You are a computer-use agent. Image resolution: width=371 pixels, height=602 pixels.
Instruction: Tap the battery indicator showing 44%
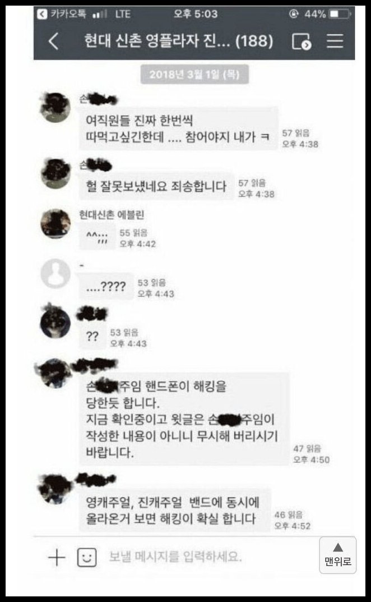[x=327, y=14]
